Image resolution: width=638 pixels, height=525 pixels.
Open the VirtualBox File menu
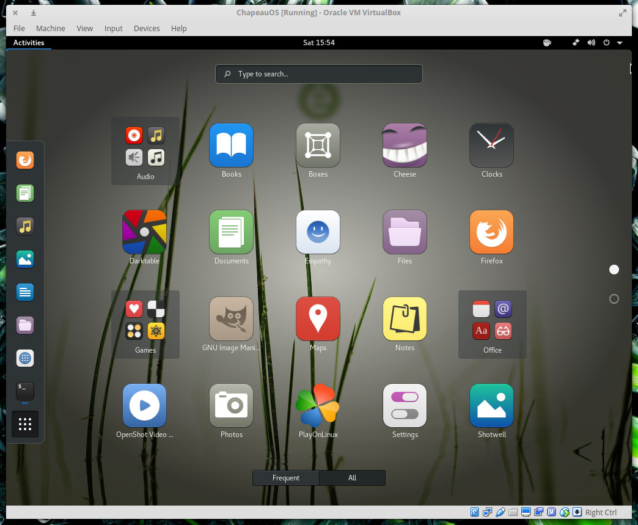19,29
